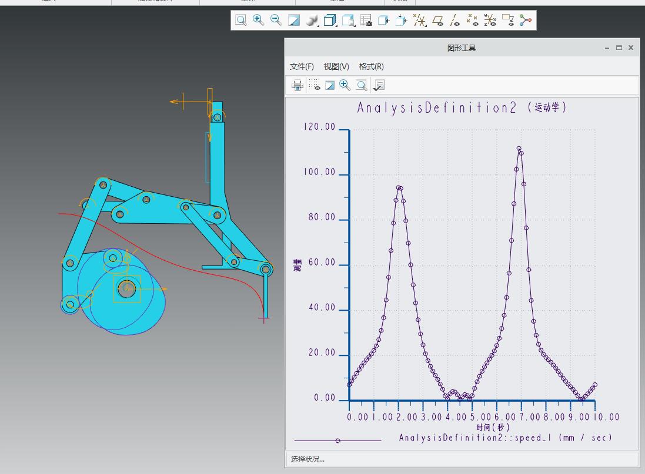
Task: Refit the graph to the window
Action: click(361, 85)
